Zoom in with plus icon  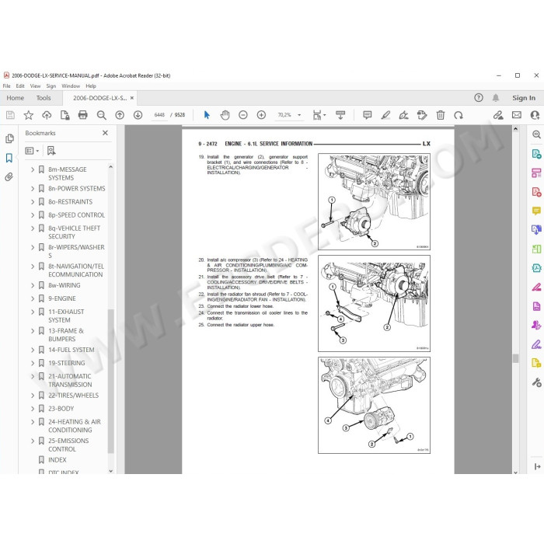261,115
